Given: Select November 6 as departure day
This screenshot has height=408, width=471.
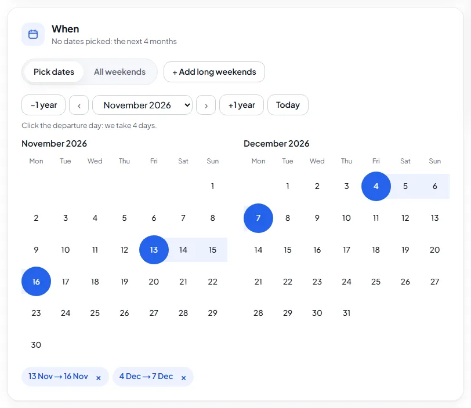Looking at the screenshot, I should pos(154,218).
